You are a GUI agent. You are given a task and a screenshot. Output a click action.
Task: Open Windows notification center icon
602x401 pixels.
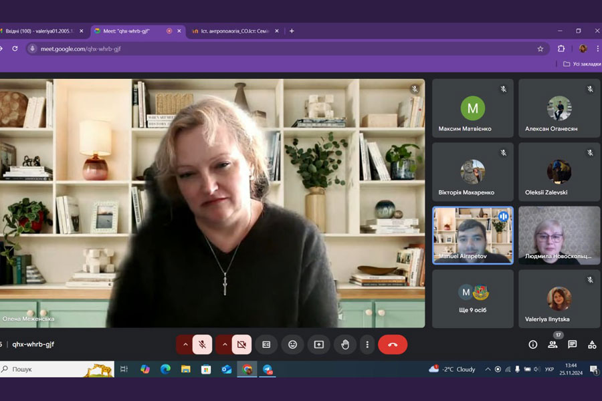tap(594, 370)
